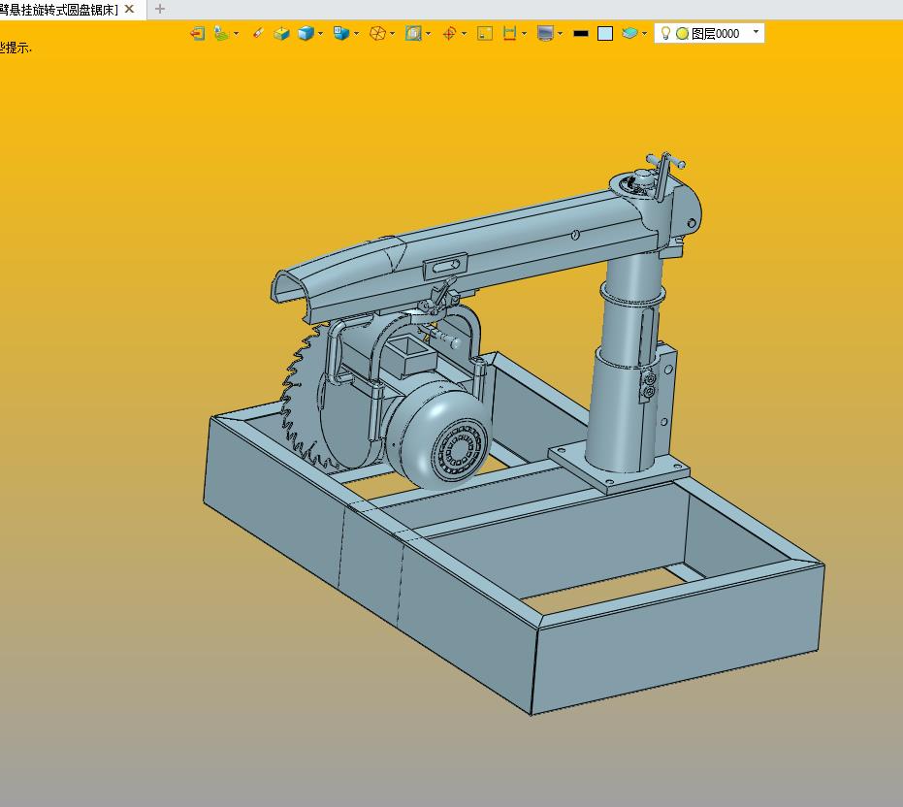Open the zoom-window icon dropdown arrow
903x807 pixels.
(428, 33)
